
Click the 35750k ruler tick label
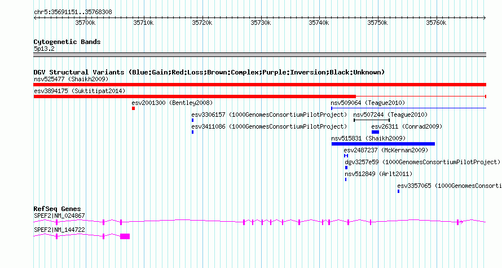point(377,23)
